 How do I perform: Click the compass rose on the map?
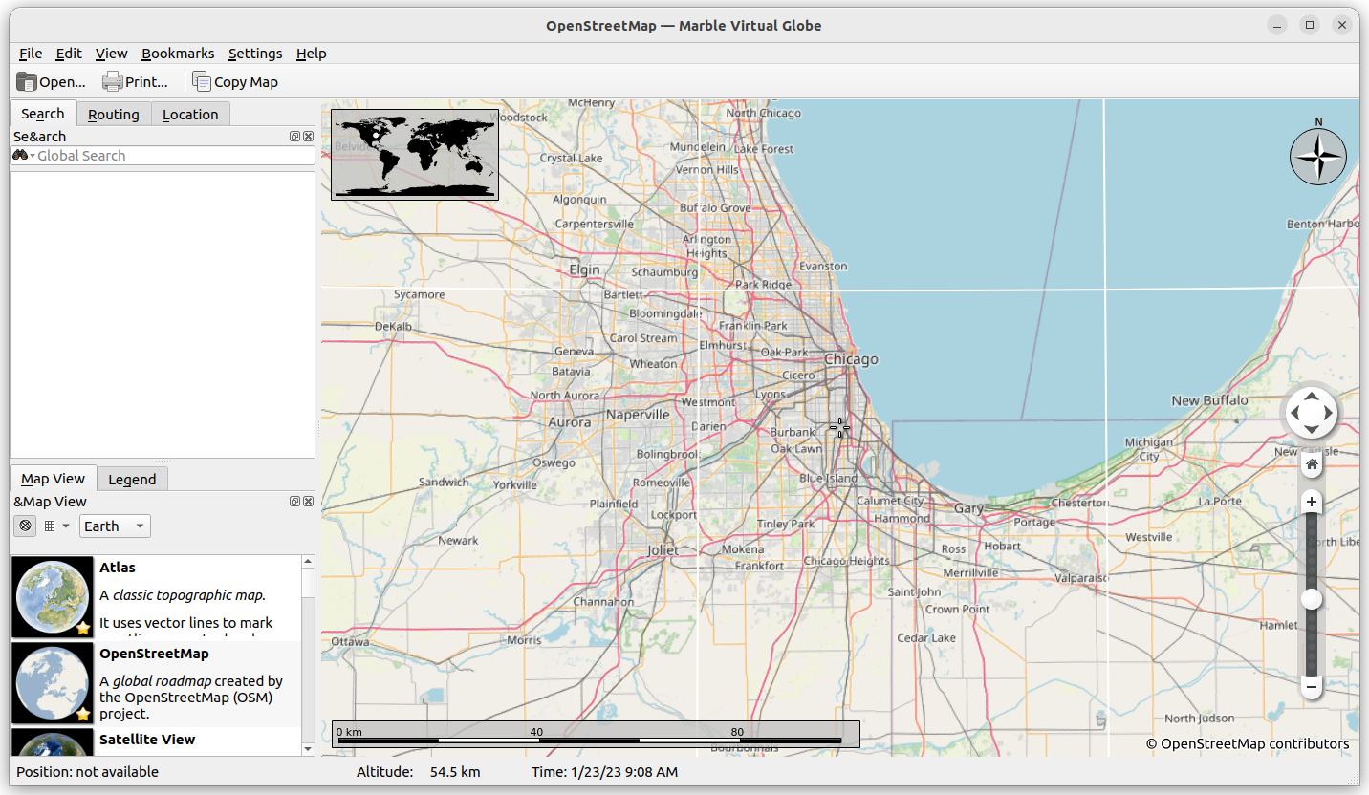(x=1318, y=156)
